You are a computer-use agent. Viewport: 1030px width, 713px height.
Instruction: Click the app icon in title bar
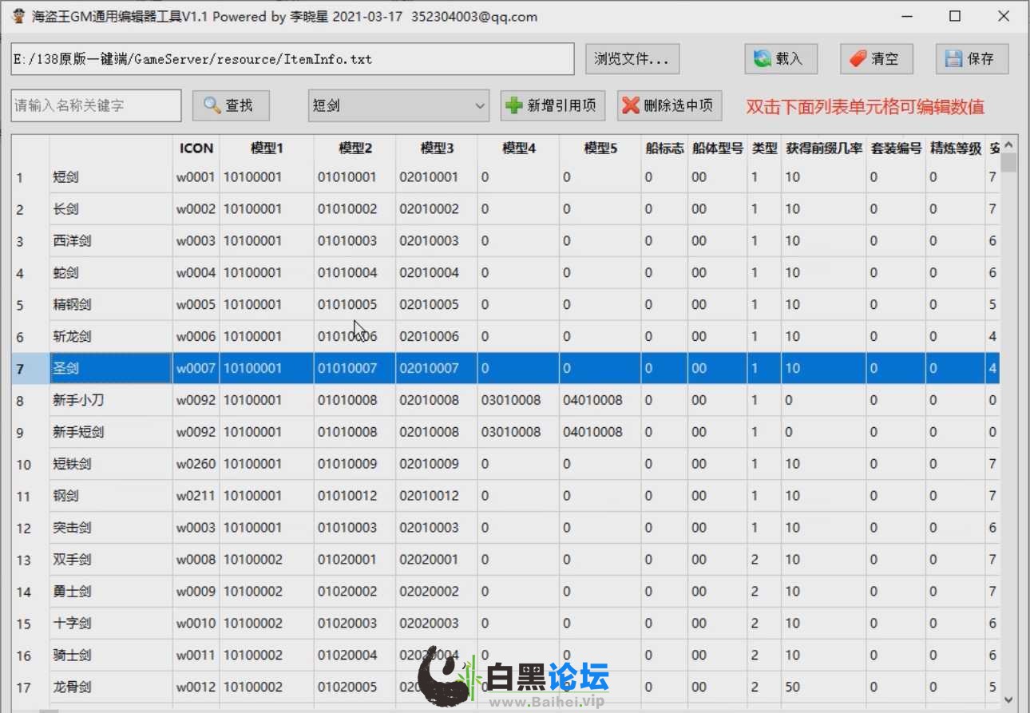coord(18,16)
